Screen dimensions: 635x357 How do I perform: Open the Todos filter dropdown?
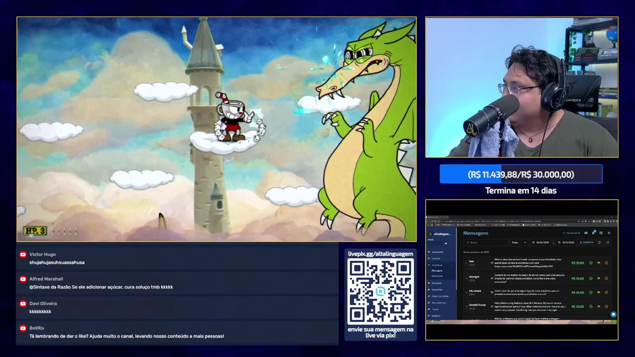518,242
